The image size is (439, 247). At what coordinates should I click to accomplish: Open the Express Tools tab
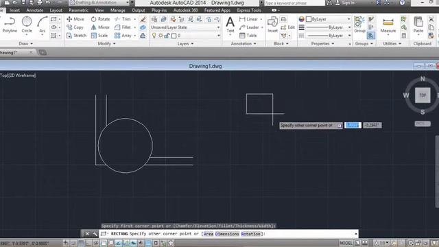click(249, 10)
